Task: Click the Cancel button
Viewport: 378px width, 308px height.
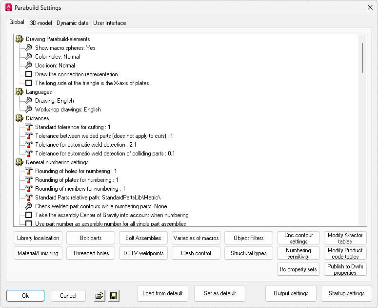Action: coord(68,296)
